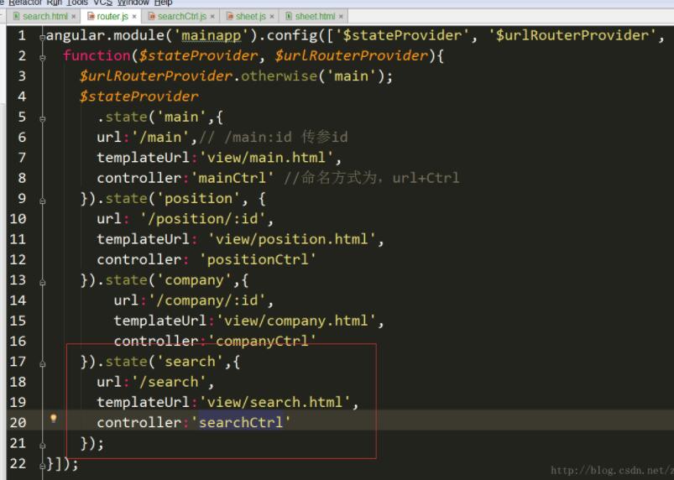674x480 pixels.
Task: Close the searchCtrl.js tab
Action: point(212,17)
